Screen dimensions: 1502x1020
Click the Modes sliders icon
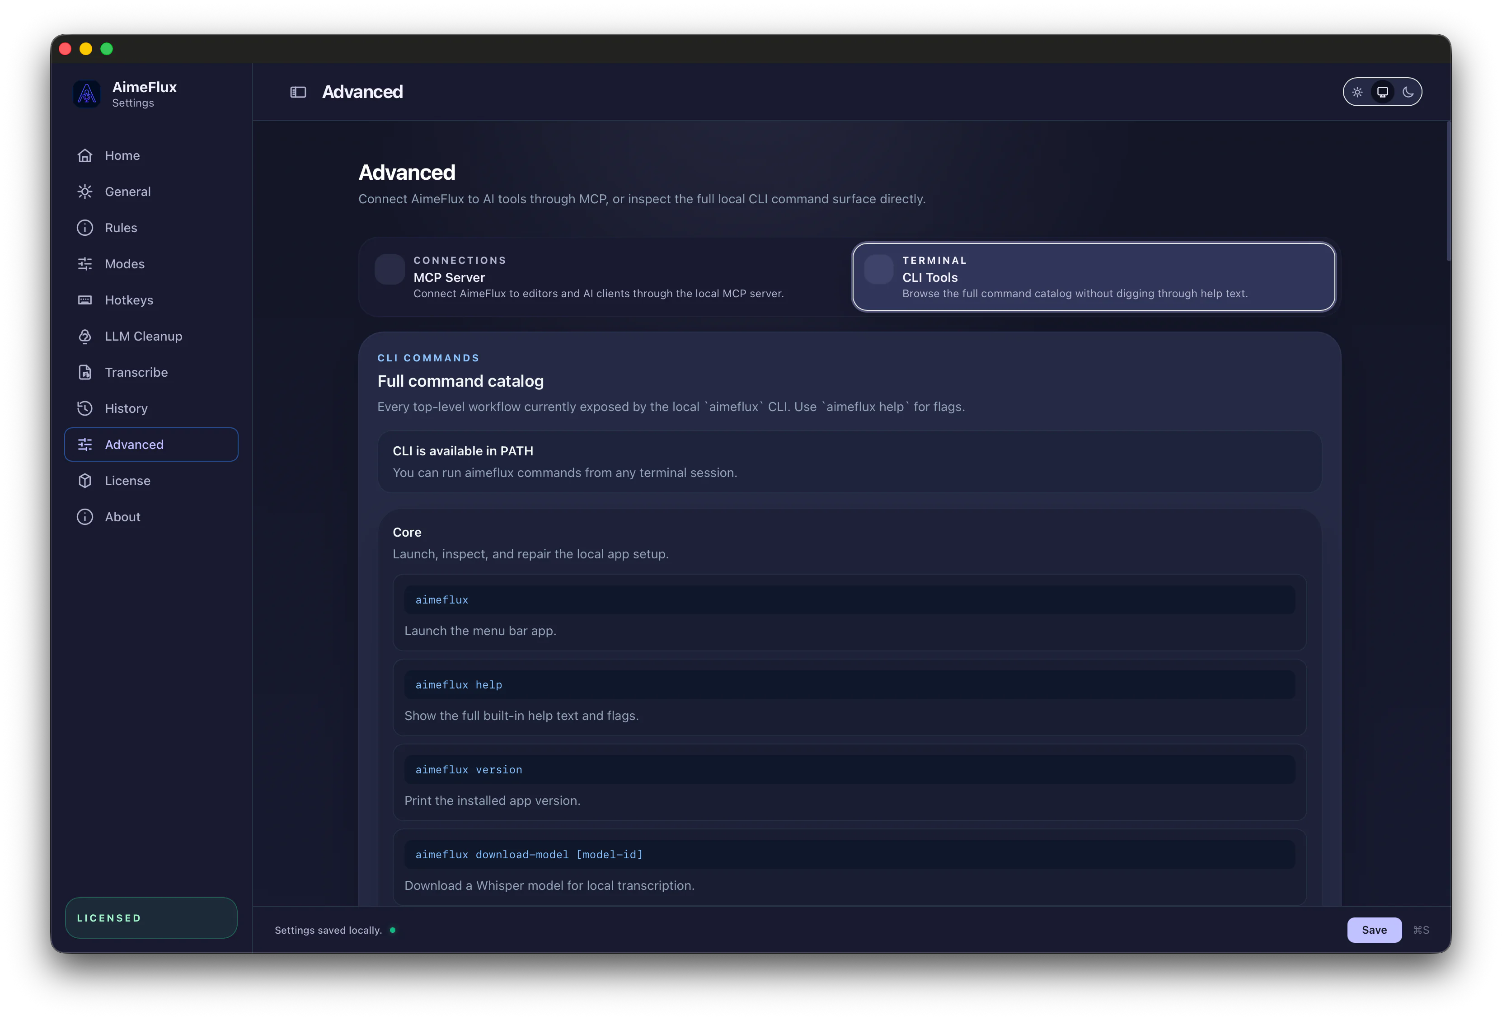click(84, 264)
